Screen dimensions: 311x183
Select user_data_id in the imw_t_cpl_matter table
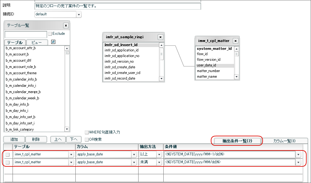(x=207, y=65)
